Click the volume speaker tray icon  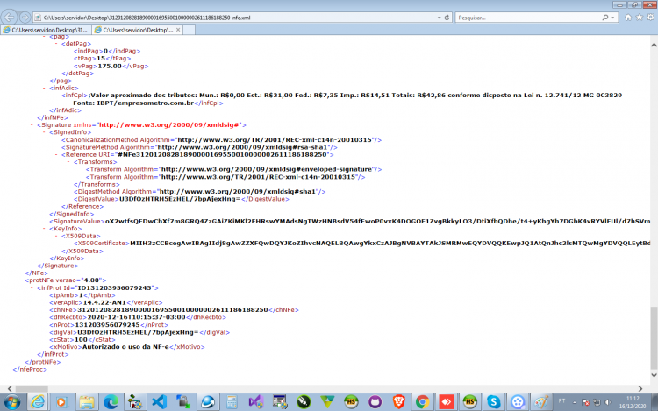coord(608,402)
